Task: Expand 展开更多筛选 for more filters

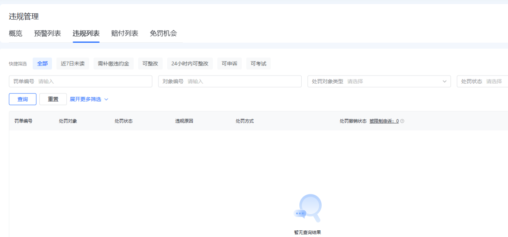Action: [89, 99]
